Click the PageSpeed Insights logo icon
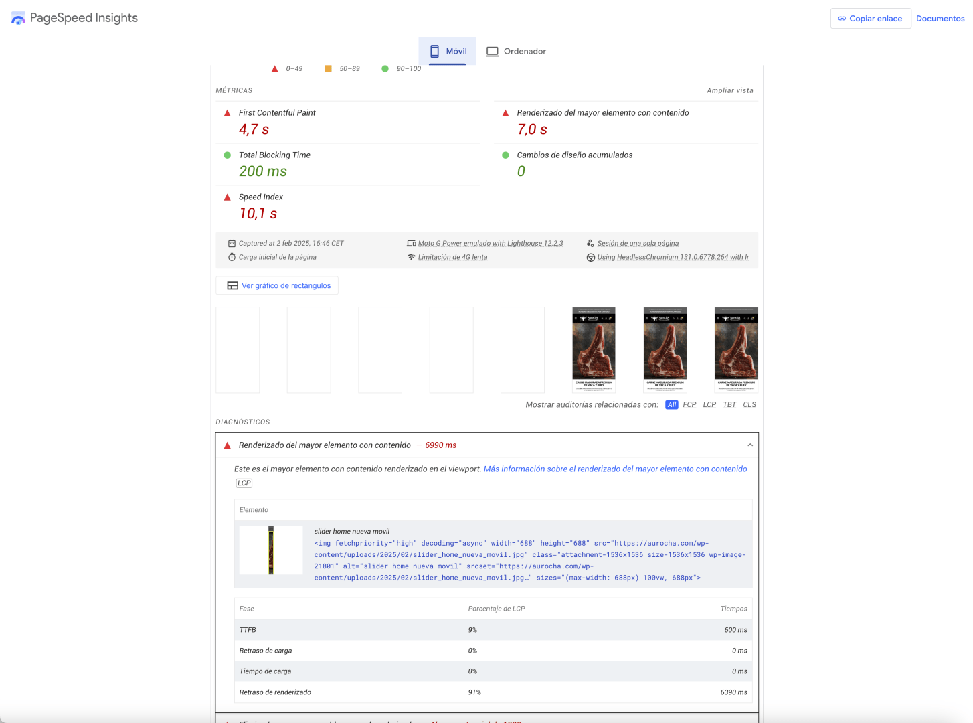The height and width of the screenshot is (723, 973). point(18,18)
